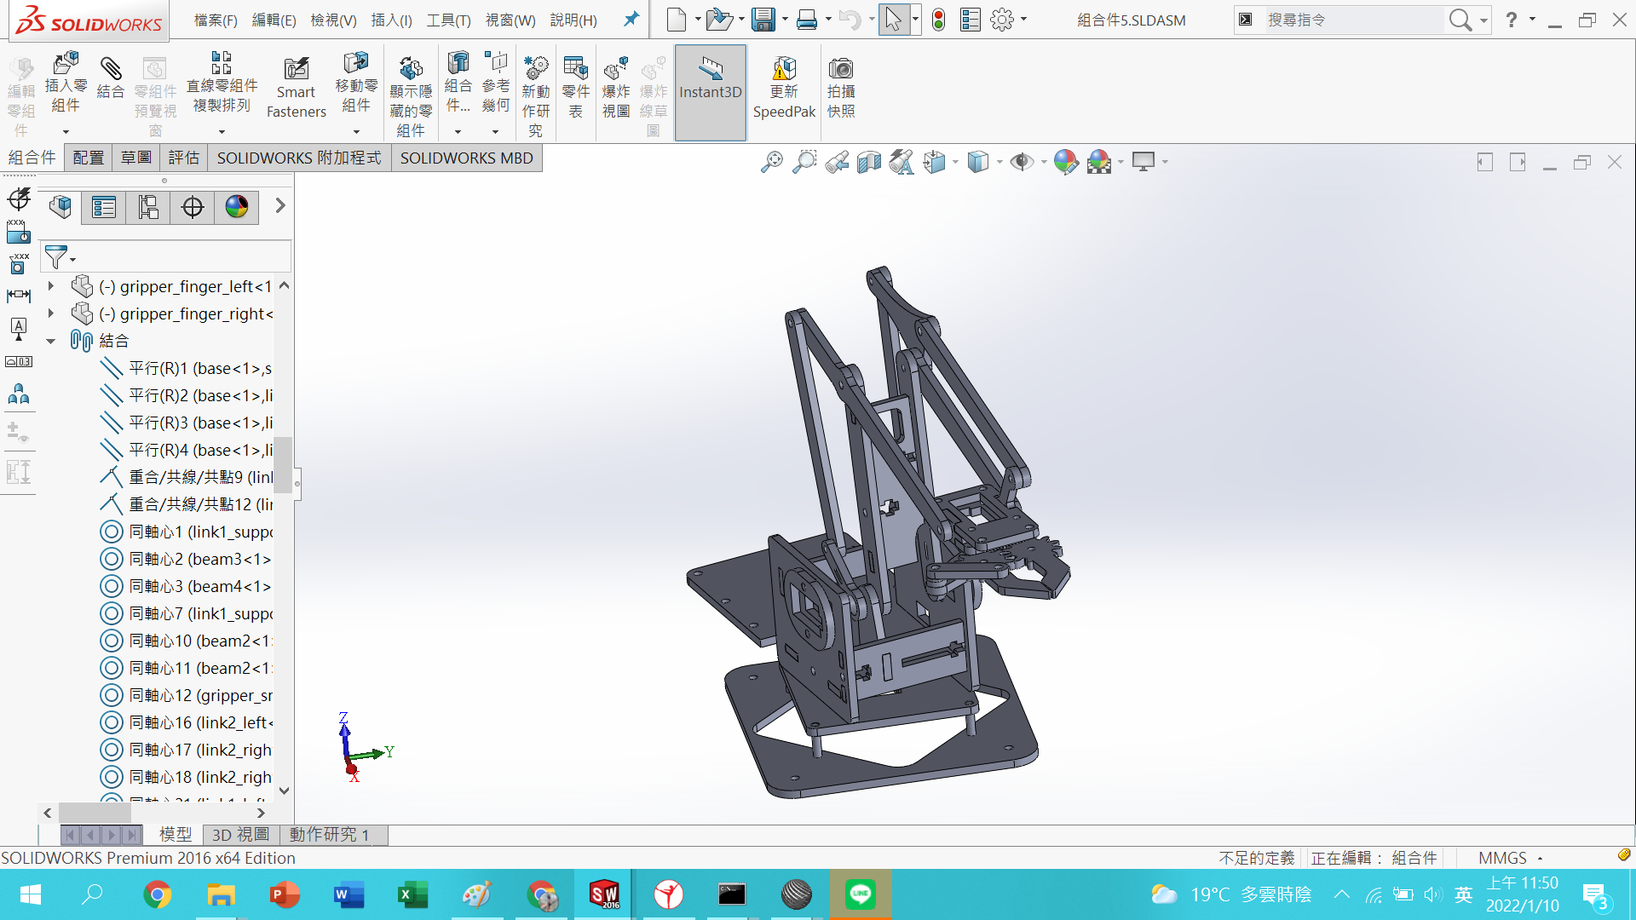Select the Smart Fasteners tool
The width and height of the screenshot is (1636, 920).
(x=296, y=85)
